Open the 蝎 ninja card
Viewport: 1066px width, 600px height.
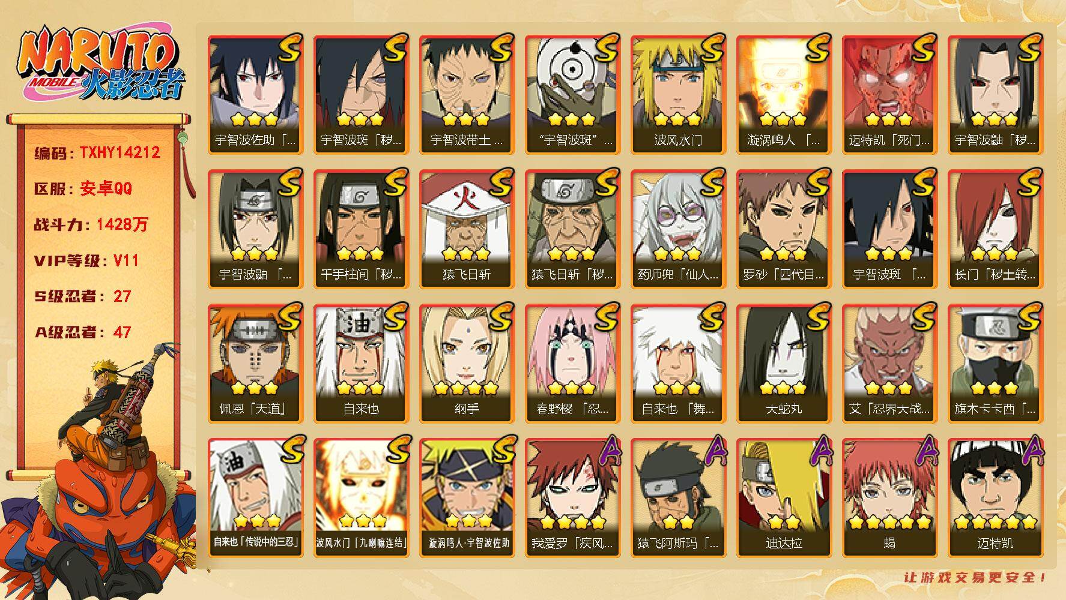[x=889, y=498]
